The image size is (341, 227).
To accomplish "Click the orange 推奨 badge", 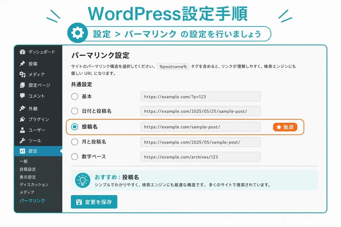I will tap(285, 127).
